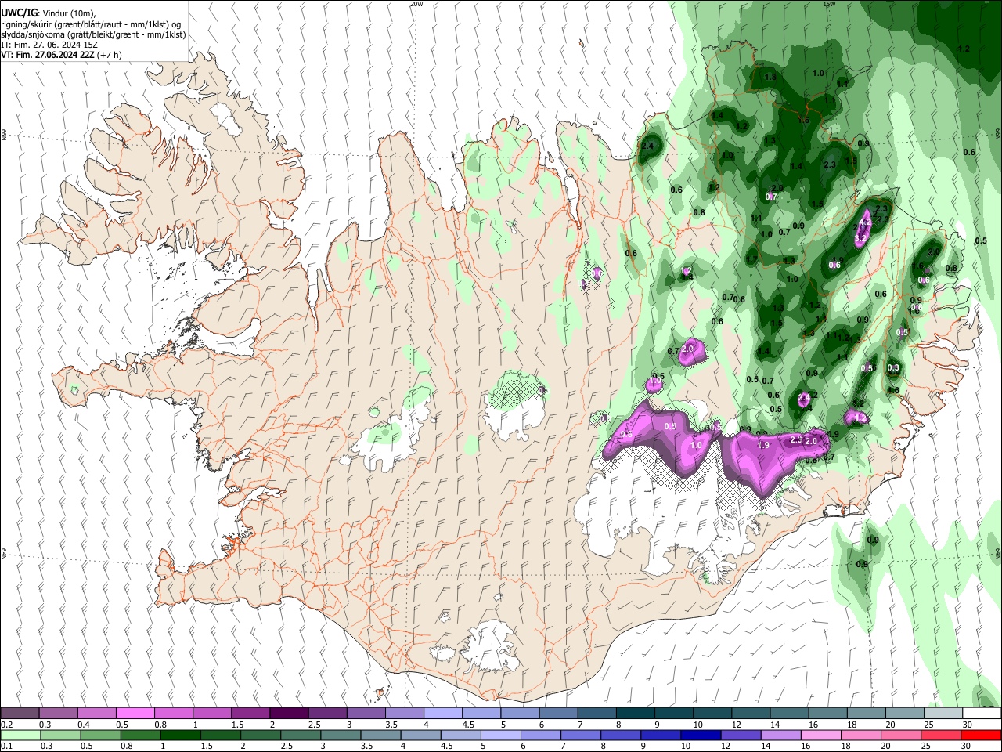Pick the light pink 16 rain legend swatch
Image resolution: width=1002 pixels, height=752 pixels.
[821, 736]
